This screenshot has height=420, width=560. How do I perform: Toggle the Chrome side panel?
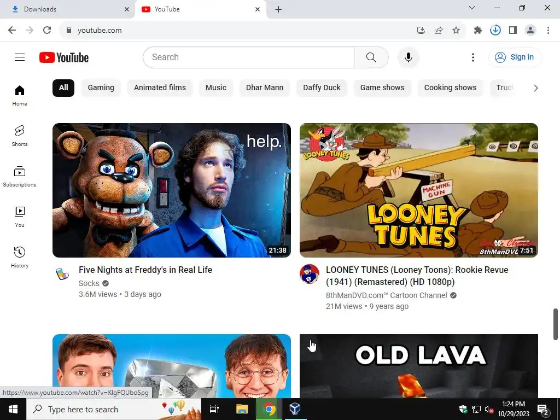513,31
